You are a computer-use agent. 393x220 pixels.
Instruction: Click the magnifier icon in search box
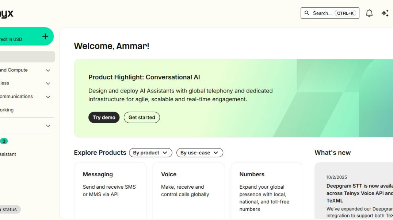(307, 13)
